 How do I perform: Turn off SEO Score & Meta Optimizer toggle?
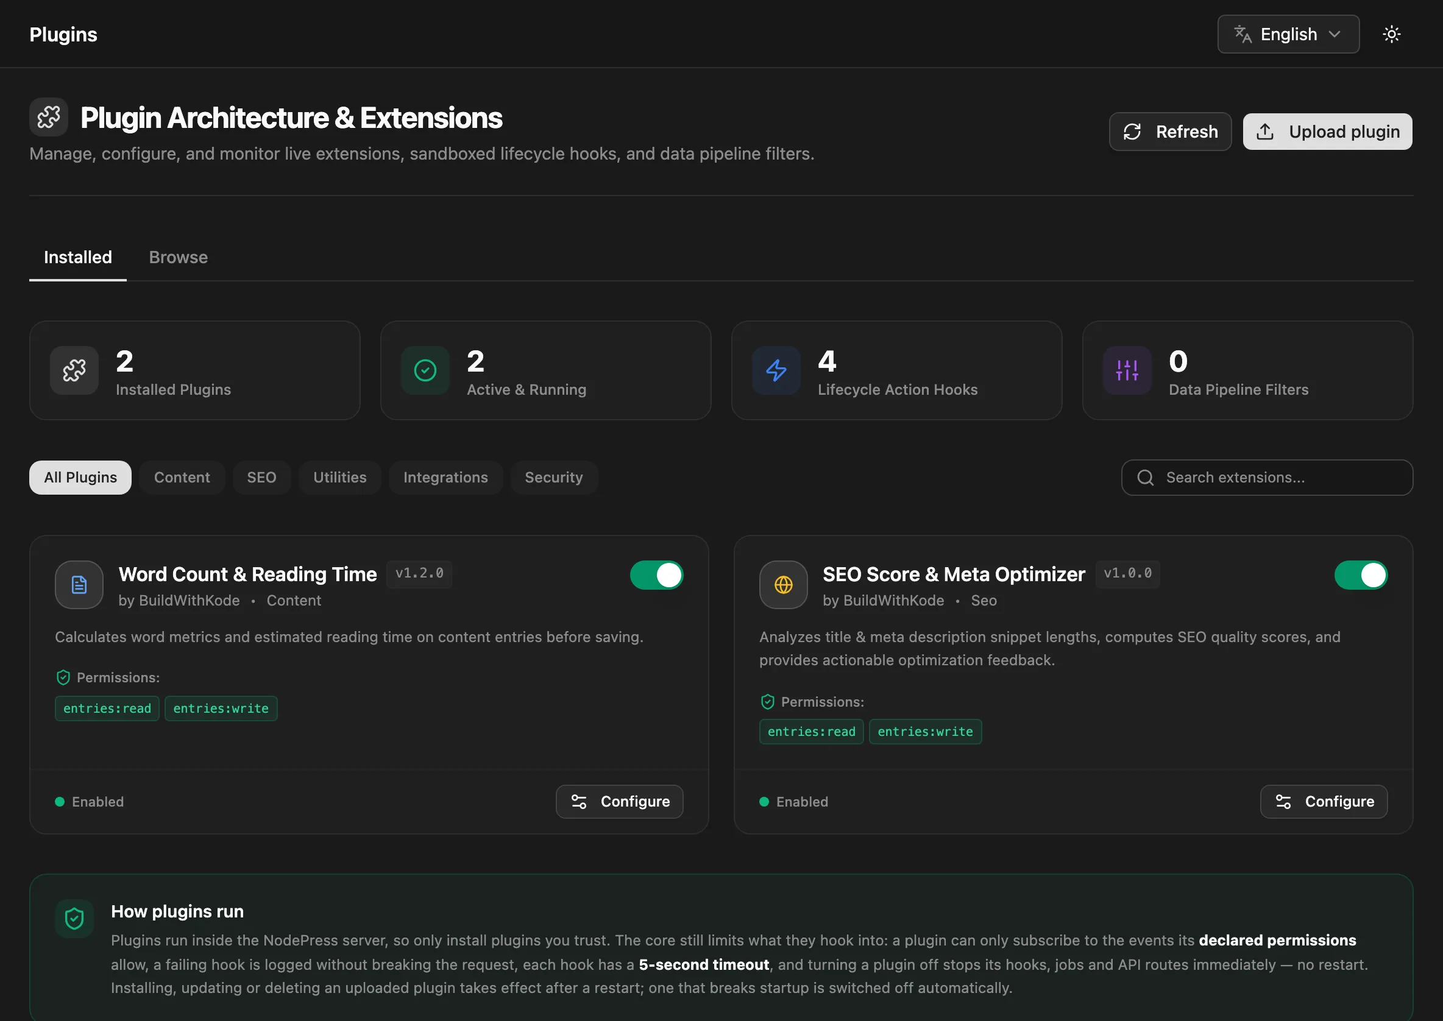point(1361,575)
